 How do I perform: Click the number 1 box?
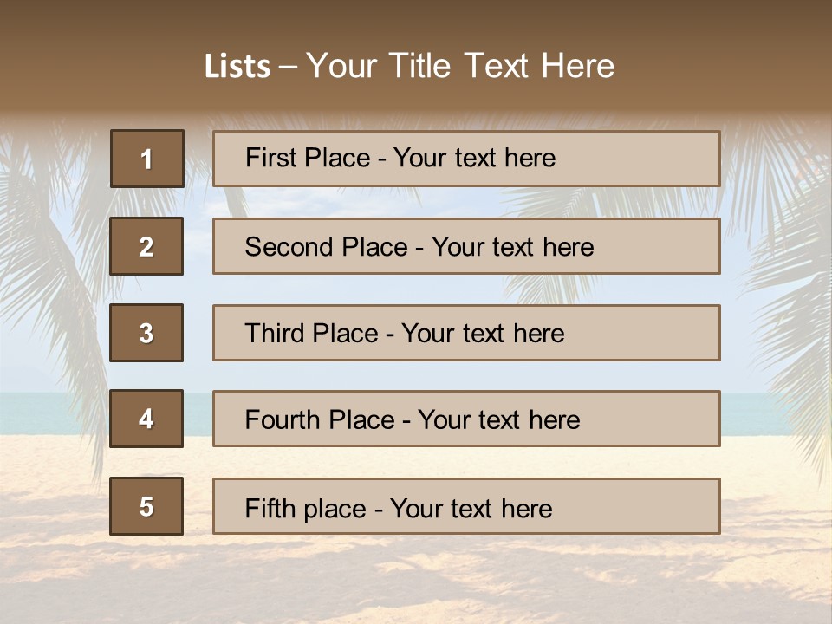pos(146,159)
